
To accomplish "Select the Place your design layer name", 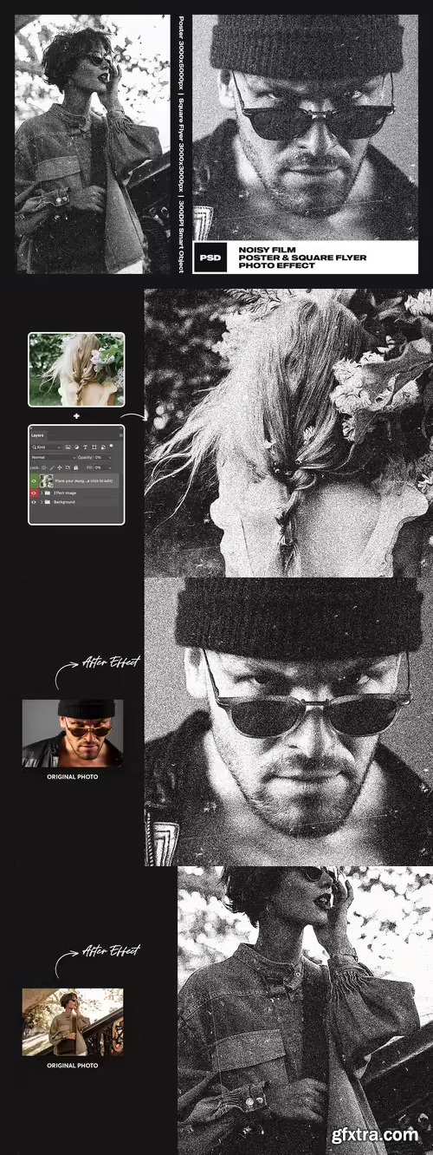I will click(x=84, y=481).
